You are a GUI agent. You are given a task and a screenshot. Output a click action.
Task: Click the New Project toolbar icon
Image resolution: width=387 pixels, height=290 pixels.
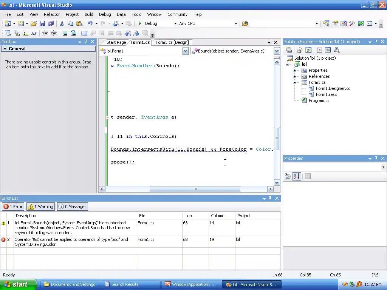click(8, 23)
